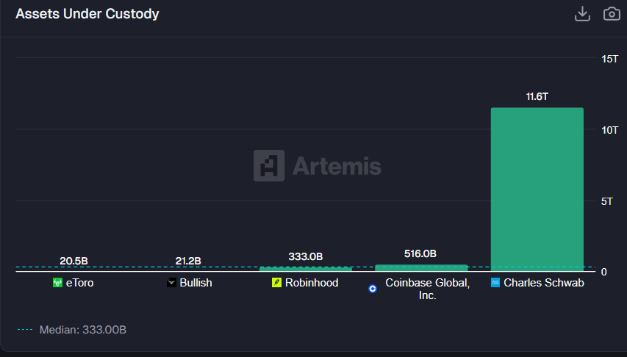Screen dimensions: 627x357
Task: Click the camera screenshot icon
Action: (x=612, y=14)
